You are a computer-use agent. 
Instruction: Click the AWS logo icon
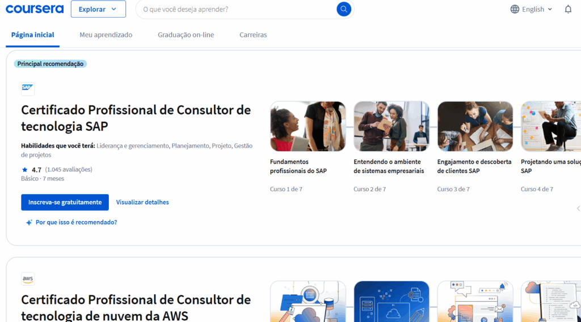tap(28, 279)
